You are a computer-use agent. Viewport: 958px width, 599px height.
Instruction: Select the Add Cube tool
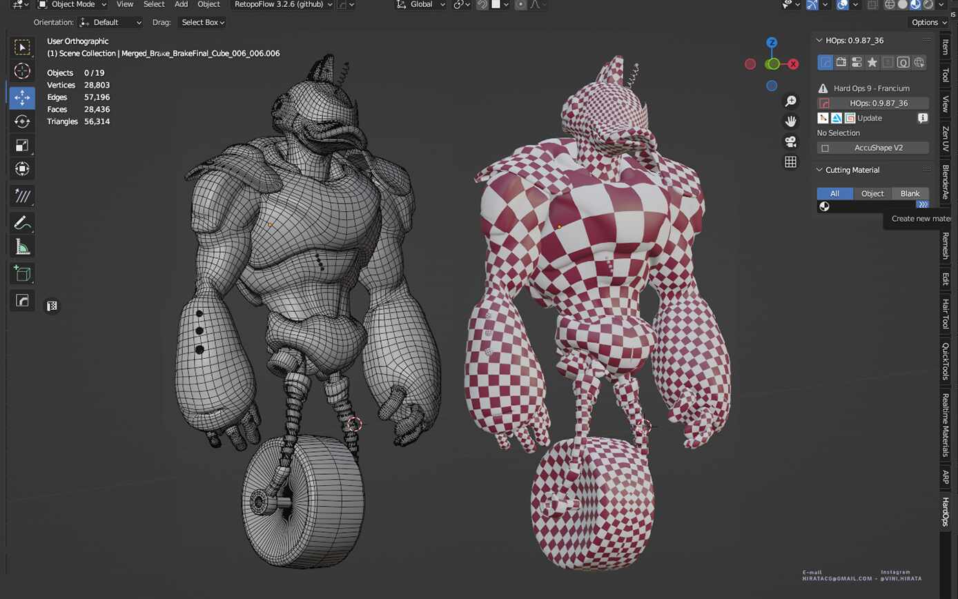coord(22,273)
